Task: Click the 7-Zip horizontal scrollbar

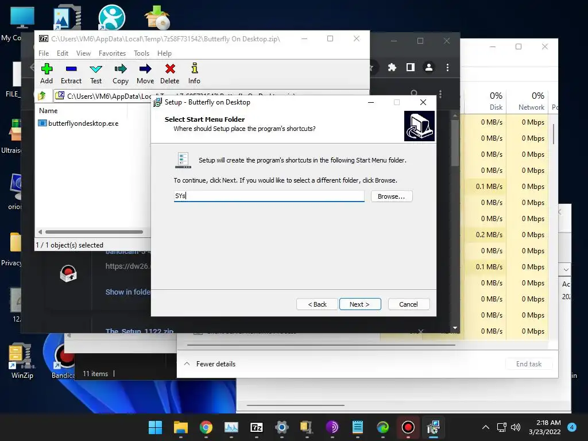Action: point(94,232)
